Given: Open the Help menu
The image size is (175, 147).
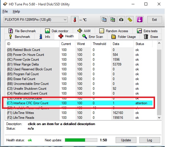Looking at the screenshot, I should 16,11.
